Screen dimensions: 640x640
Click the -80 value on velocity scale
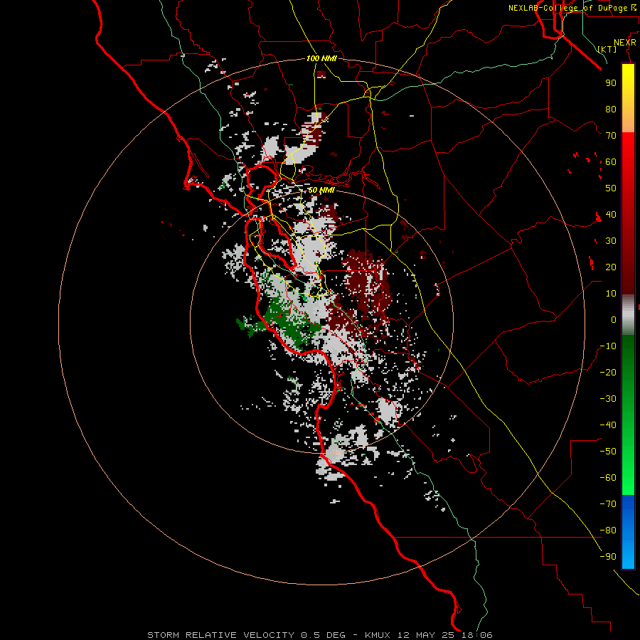tap(608, 530)
